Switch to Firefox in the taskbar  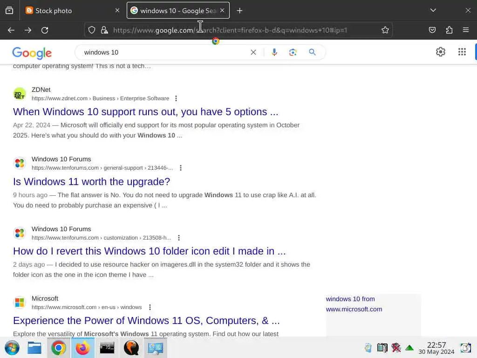click(83, 348)
